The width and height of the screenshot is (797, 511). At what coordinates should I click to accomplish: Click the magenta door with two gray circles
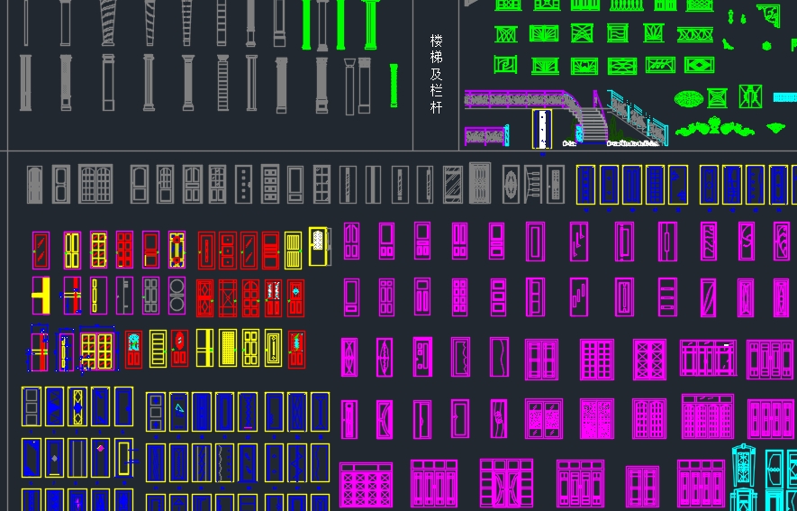pos(177,296)
